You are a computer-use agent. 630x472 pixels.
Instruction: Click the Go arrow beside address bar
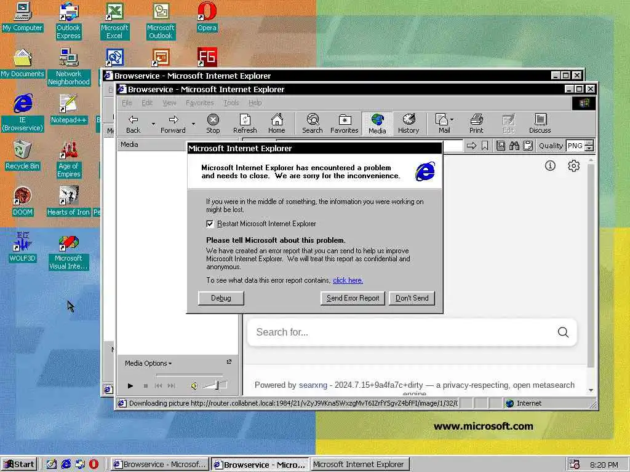[x=471, y=146]
